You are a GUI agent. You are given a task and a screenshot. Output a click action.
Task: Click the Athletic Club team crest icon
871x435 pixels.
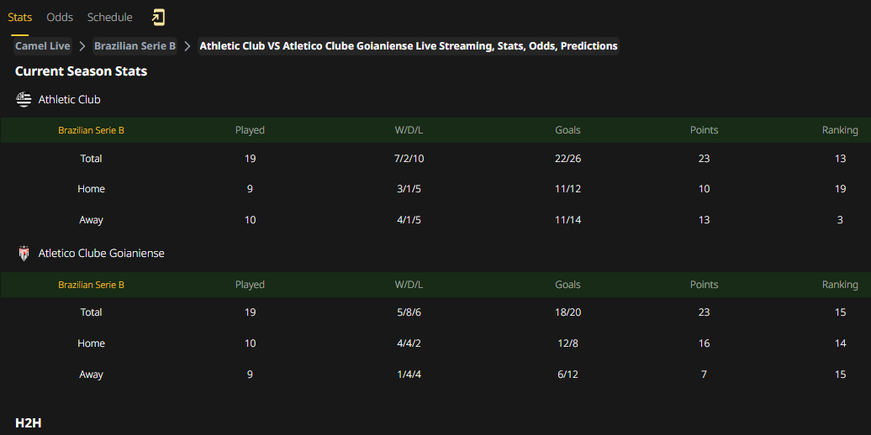[x=24, y=100]
